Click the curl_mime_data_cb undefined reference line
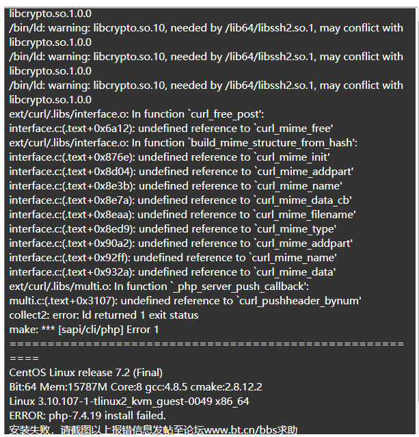Image resolution: width=419 pixels, height=437 pixels. click(x=180, y=200)
